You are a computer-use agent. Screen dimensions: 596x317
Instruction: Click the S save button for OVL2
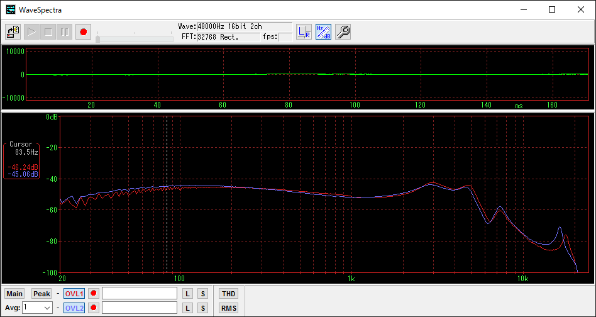tap(203, 308)
